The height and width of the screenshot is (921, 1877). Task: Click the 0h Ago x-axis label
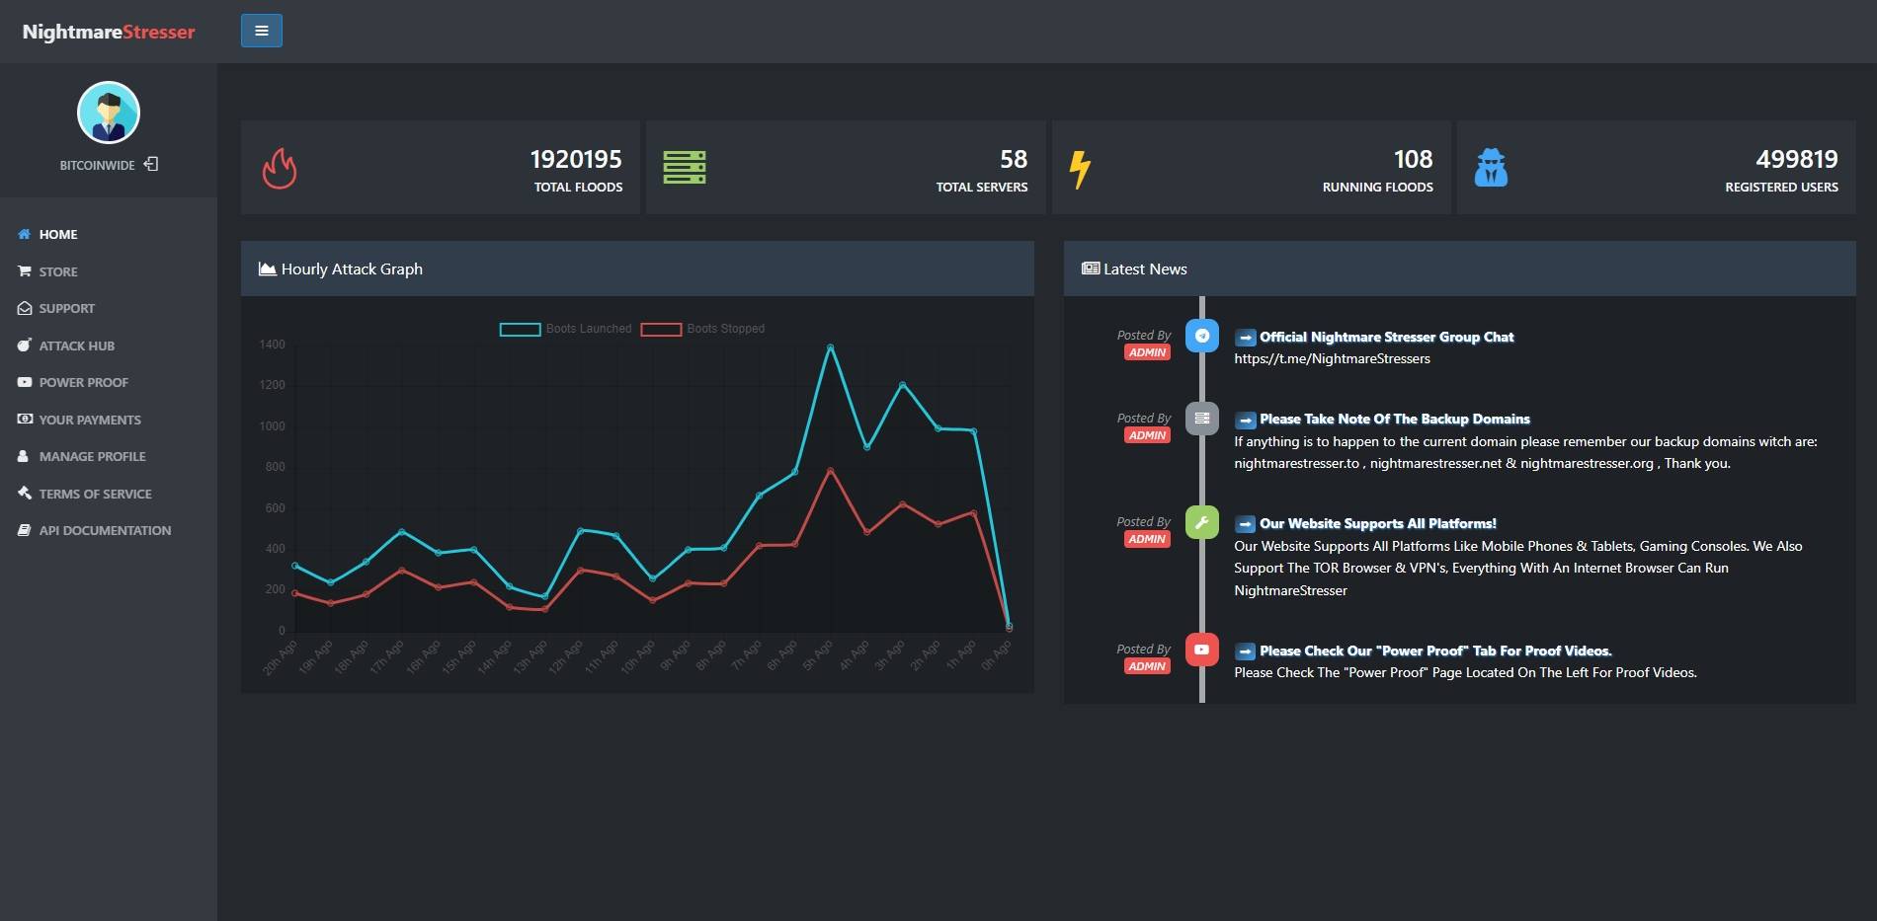[x=996, y=657]
